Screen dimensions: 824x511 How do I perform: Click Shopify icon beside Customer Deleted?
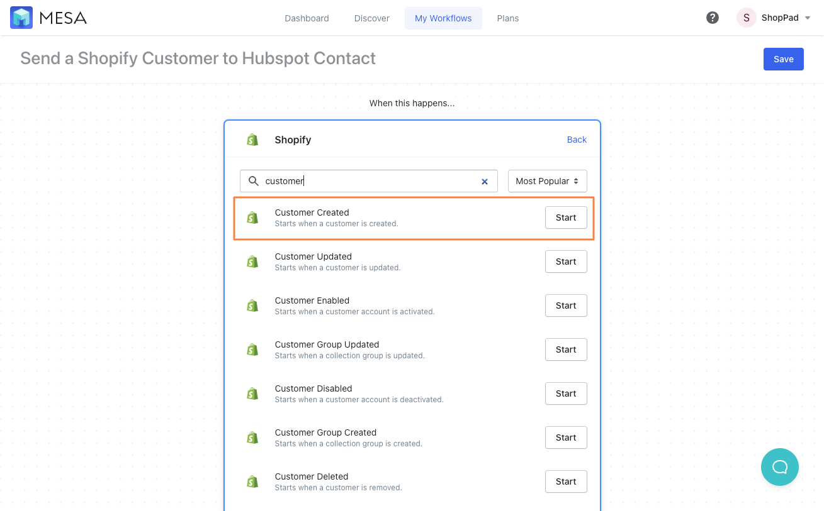252,481
